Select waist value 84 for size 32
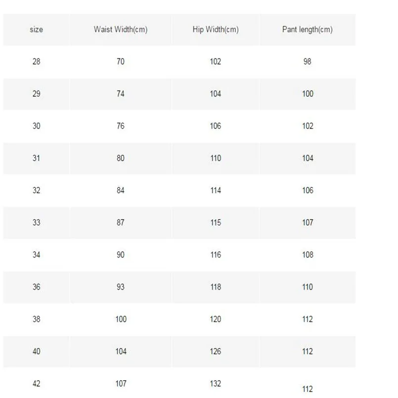Screen dimensions: 398x398 point(121,190)
